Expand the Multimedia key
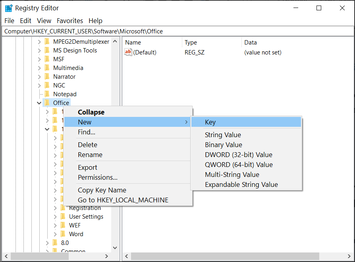The width and height of the screenshot is (355, 262). (x=39, y=68)
